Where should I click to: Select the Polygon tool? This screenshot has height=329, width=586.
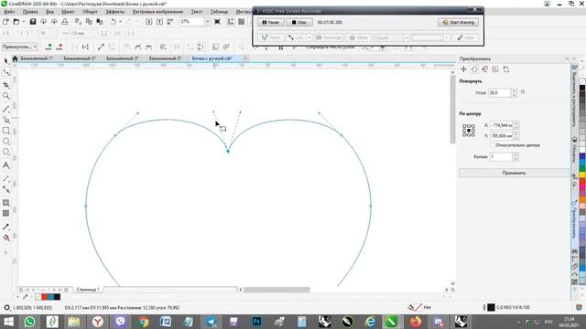6,153
